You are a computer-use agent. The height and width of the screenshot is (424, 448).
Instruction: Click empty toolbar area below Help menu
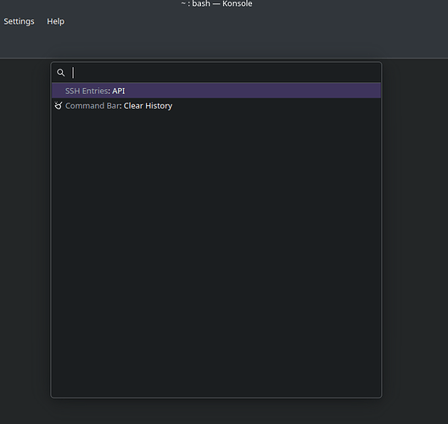click(x=56, y=43)
